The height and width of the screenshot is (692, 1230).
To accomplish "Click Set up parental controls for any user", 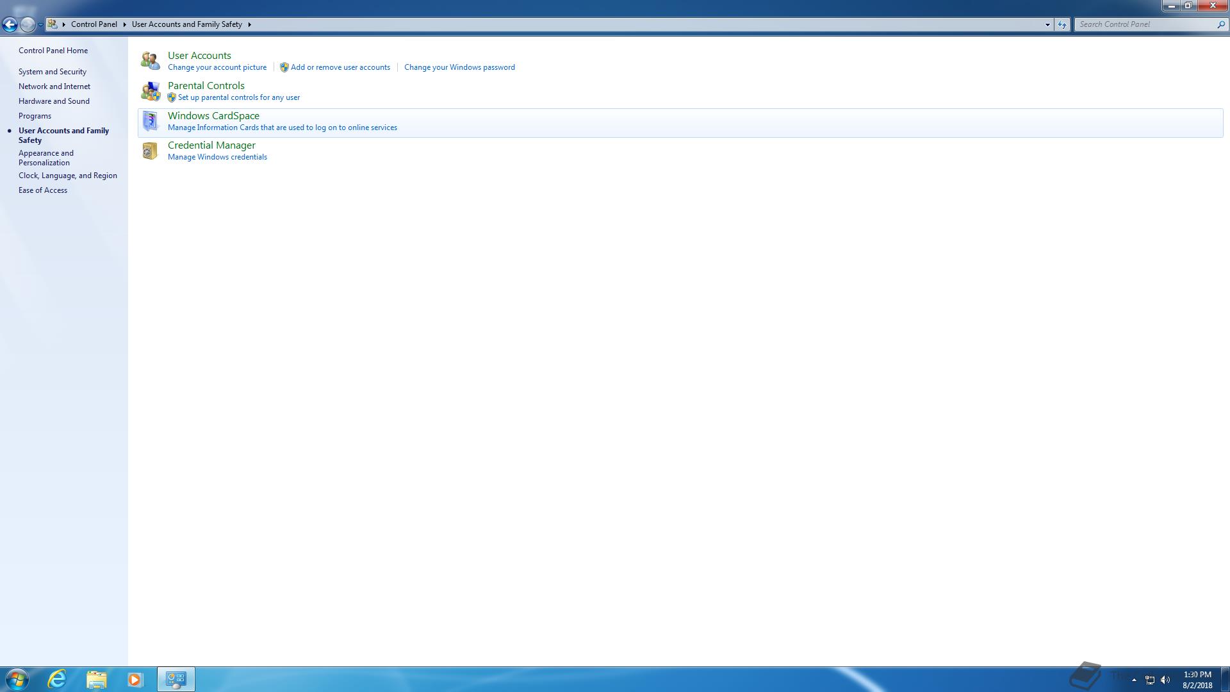I will coord(239,97).
